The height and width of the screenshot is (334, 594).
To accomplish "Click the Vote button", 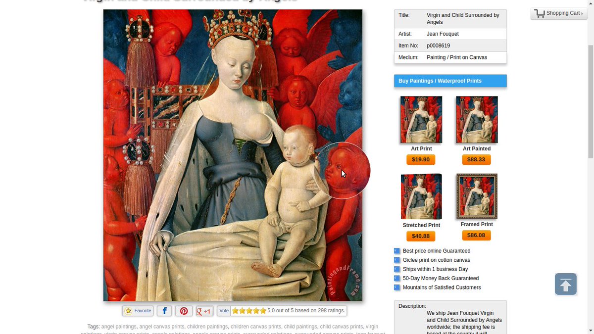I will click(224, 311).
